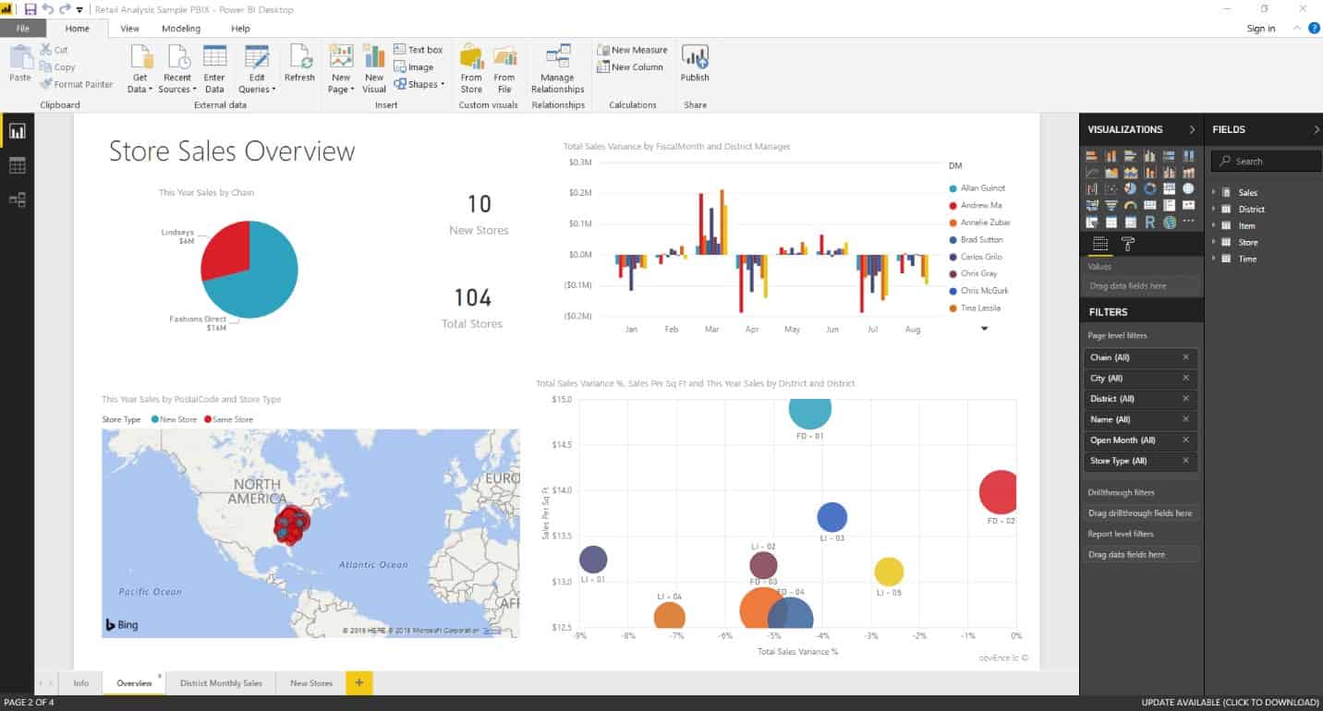The width and height of the screenshot is (1323, 711).
Task: Open the Get Data dropdown
Action: click(x=140, y=68)
